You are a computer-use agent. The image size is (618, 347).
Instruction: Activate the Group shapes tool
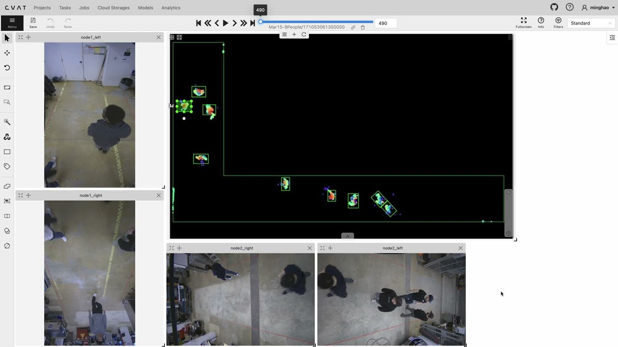coord(7,201)
